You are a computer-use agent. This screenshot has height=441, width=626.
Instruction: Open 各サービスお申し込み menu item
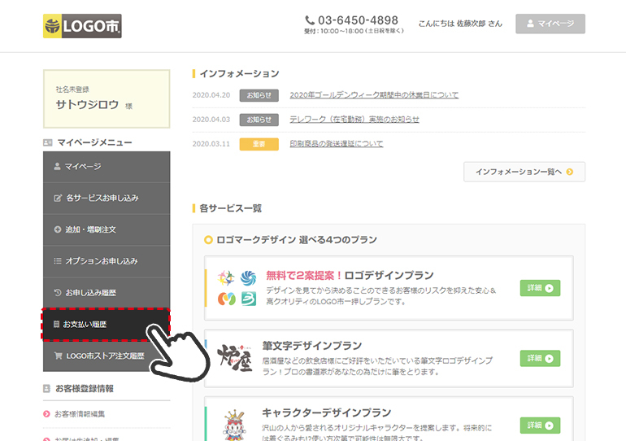(x=107, y=199)
